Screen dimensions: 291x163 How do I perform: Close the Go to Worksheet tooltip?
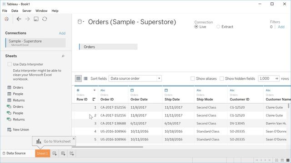pyautogui.click(x=74, y=139)
